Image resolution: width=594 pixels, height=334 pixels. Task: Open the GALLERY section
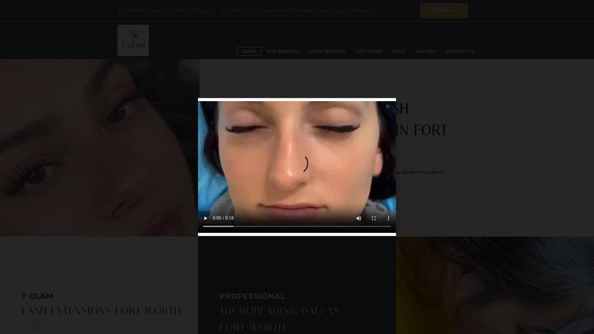(x=425, y=51)
